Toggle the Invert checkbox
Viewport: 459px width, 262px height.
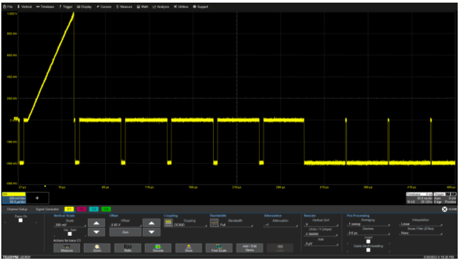point(369,242)
